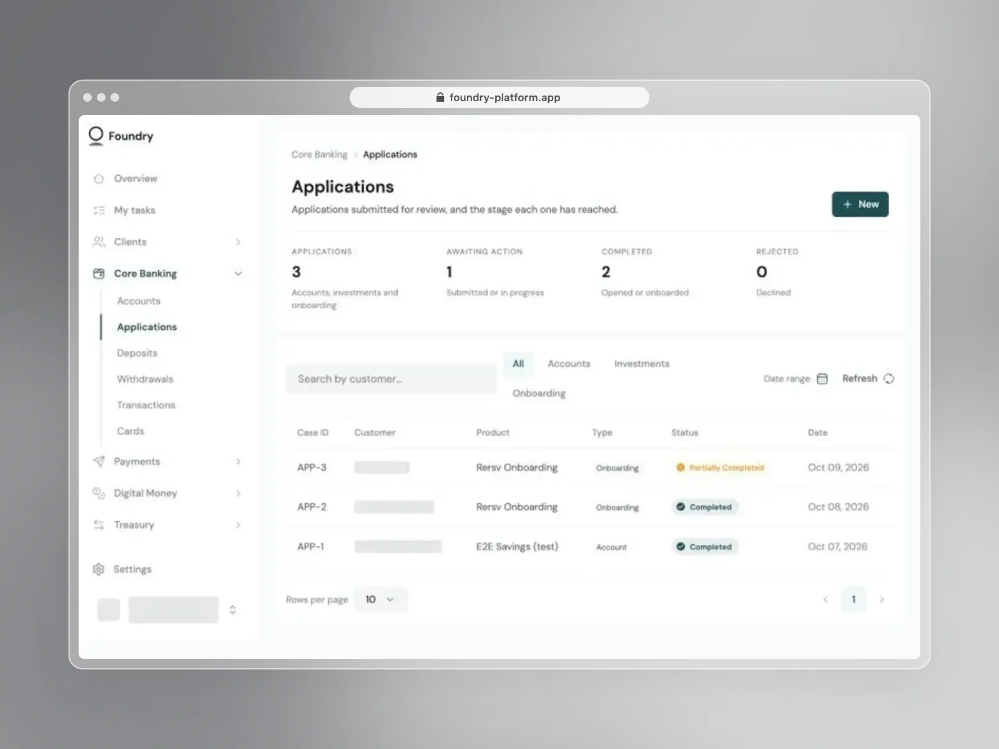Viewport: 999px width, 749px height.
Task: Click page number 1 button
Action: [x=854, y=599]
